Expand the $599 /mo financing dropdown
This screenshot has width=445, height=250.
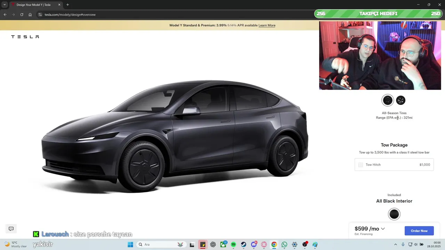click(x=370, y=229)
